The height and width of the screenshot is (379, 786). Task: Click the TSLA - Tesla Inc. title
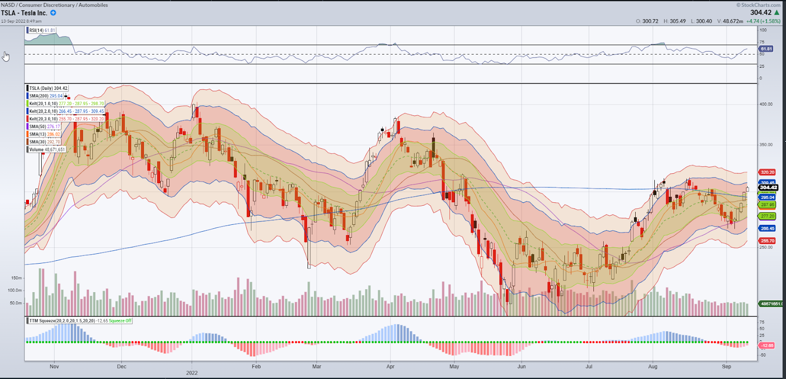[x=24, y=13]
